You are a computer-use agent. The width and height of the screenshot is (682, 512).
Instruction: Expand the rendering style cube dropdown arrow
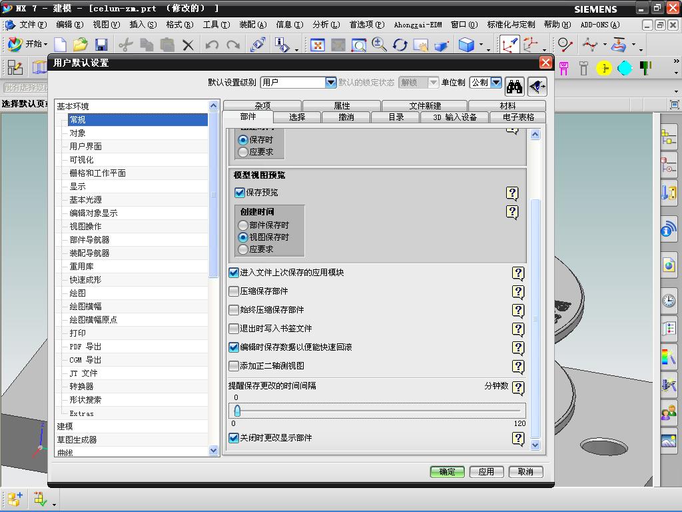pyautogui.click(x=481, y=45)
